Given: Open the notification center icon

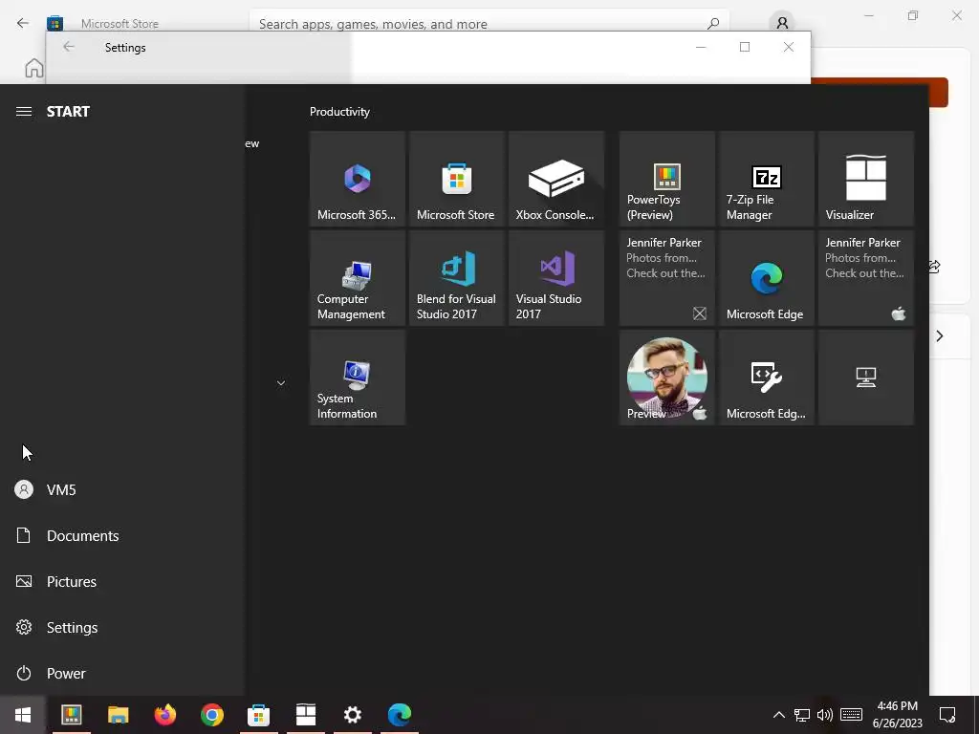Looking at the screenshot, I should coord(947,715).
